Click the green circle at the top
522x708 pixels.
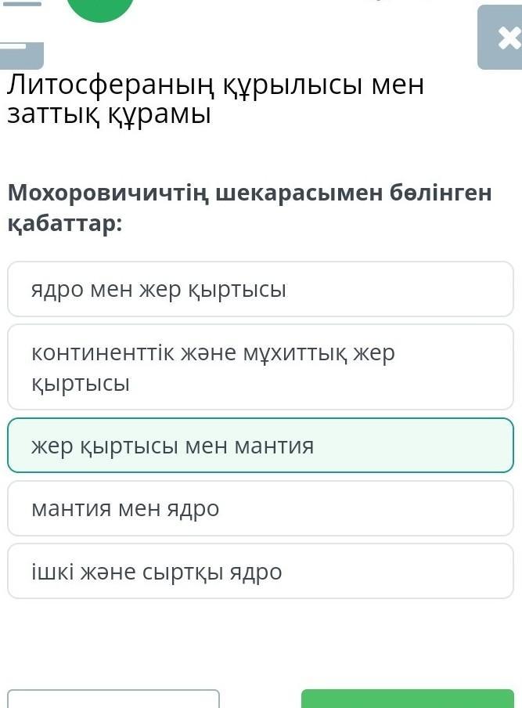click(100, 9)
